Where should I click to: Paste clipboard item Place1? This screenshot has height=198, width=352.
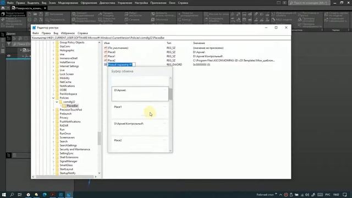[140, 111]
